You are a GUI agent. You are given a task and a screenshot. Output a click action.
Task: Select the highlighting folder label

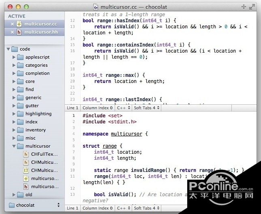coord(39,114)
